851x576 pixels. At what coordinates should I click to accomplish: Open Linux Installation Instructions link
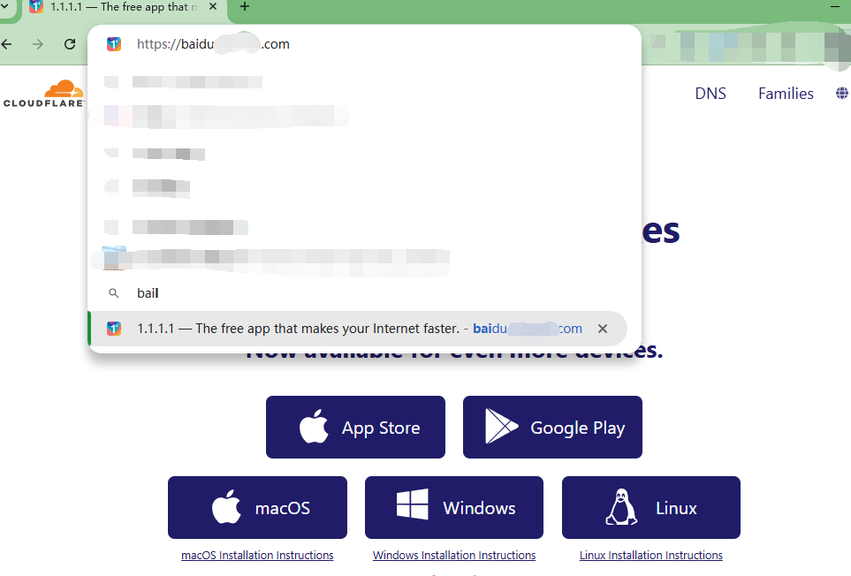[651, 556]
